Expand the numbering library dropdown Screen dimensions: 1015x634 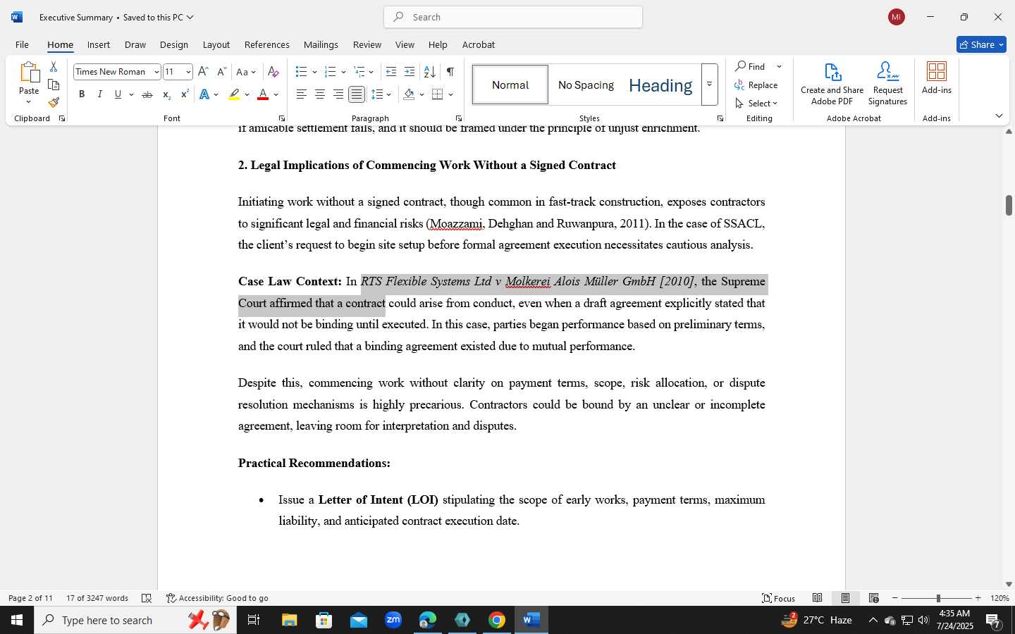pos(343,72)
